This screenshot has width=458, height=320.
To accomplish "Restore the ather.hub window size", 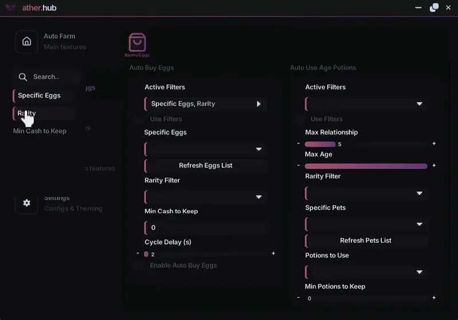I will tap(434, 7).
